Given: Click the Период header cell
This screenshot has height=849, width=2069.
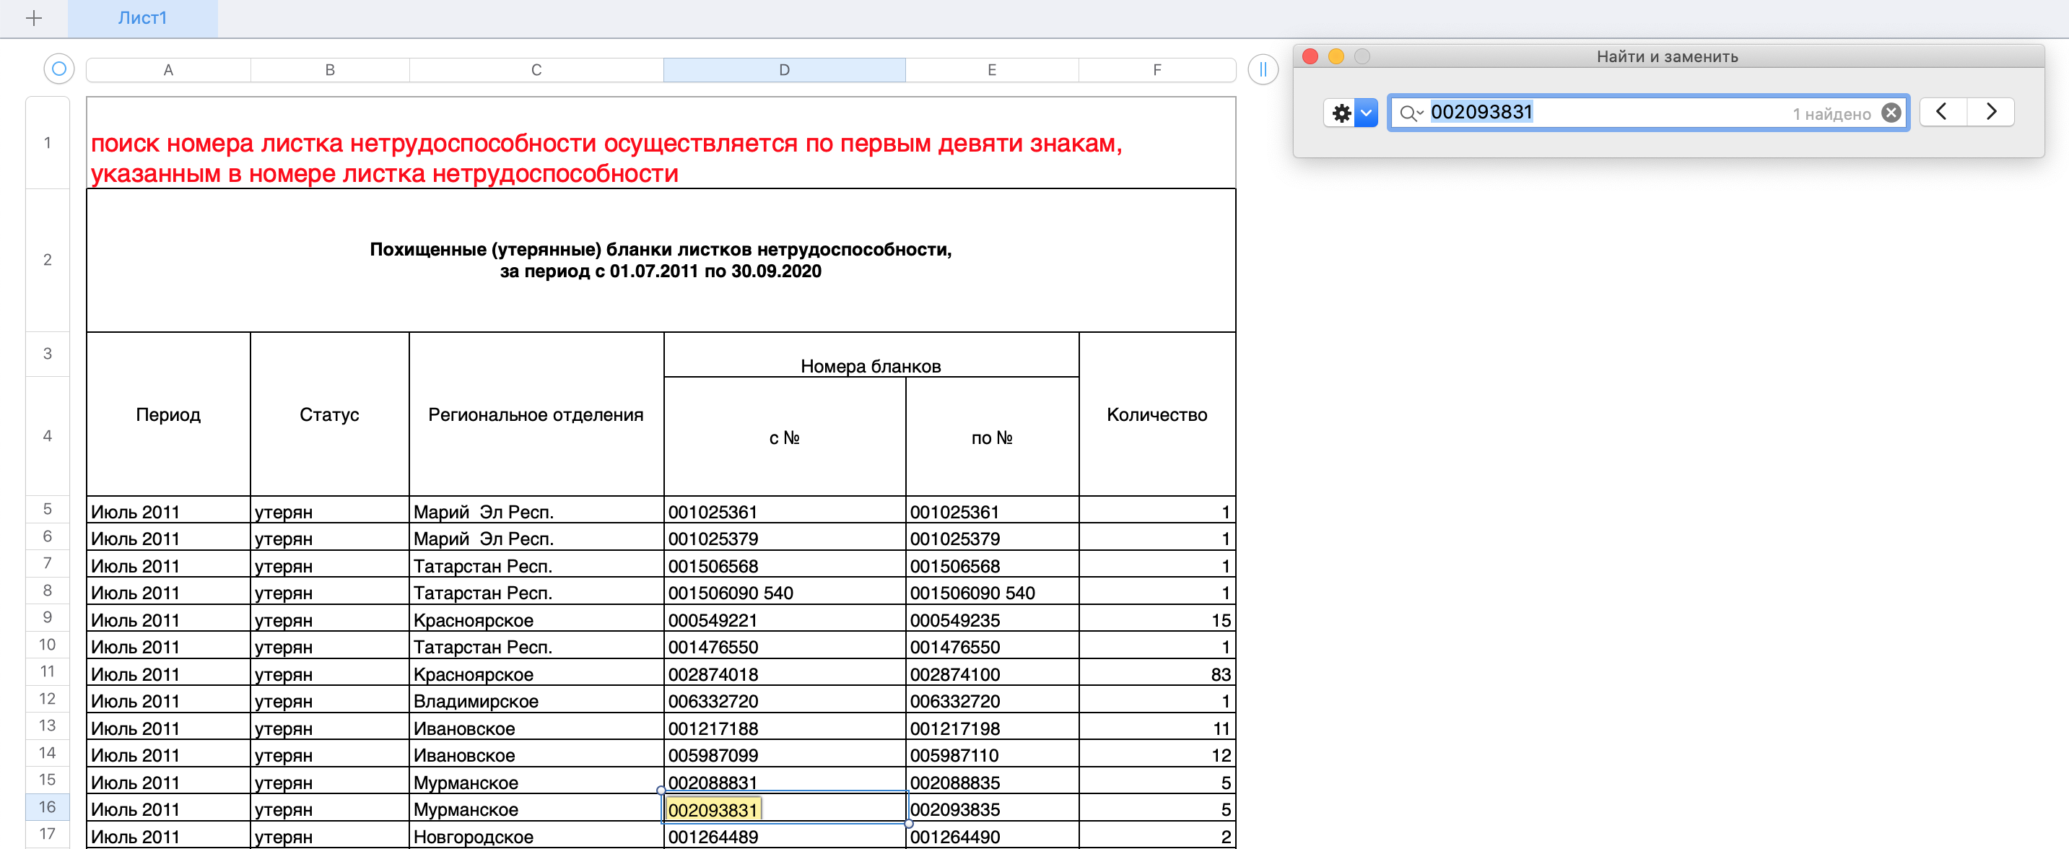Looking at the screenshot, I should tap(169, 414).
